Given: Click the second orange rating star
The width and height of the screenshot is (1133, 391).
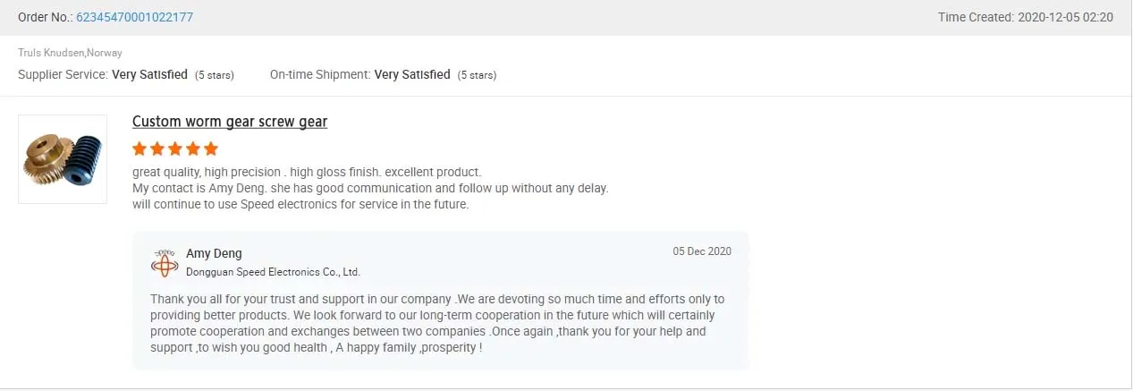Looking at the screenshot, I should [157, 149].
